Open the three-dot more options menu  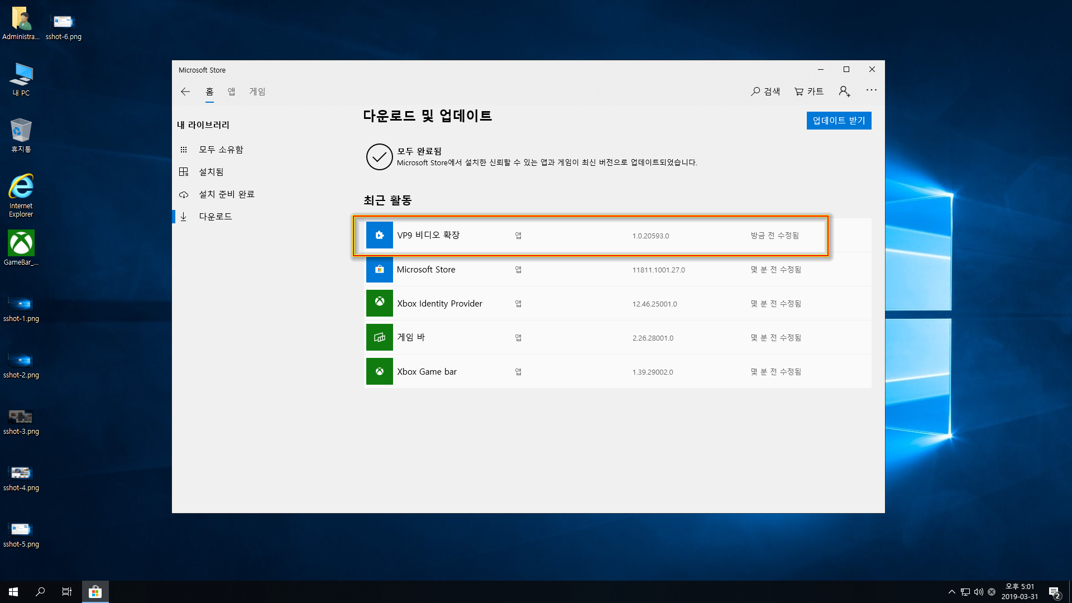pos(871,90)
